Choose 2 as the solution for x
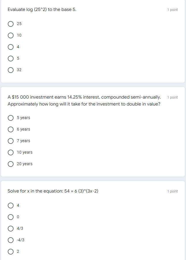Screen dimensions: 186x260 pyautogui.click(x=11, y=251)
